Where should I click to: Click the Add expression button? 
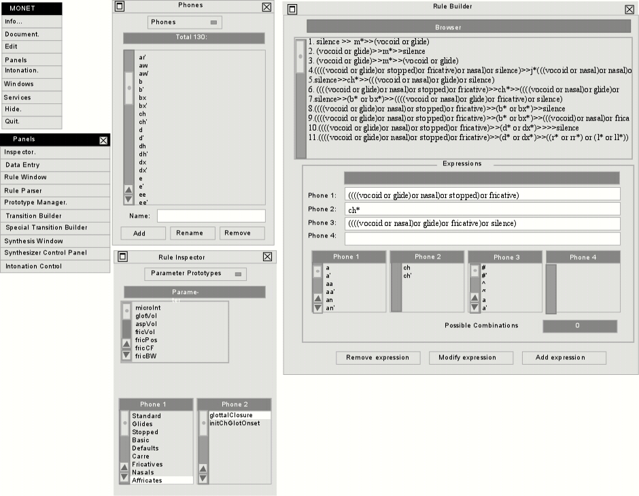pyautogui.click(x=564, y=358)
